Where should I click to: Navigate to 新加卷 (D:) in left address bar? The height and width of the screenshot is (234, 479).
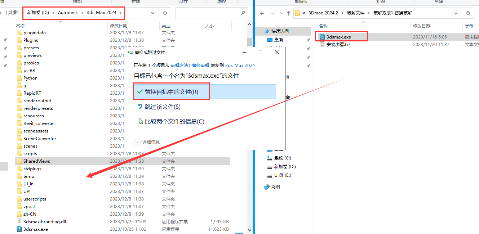coord(38,12)
